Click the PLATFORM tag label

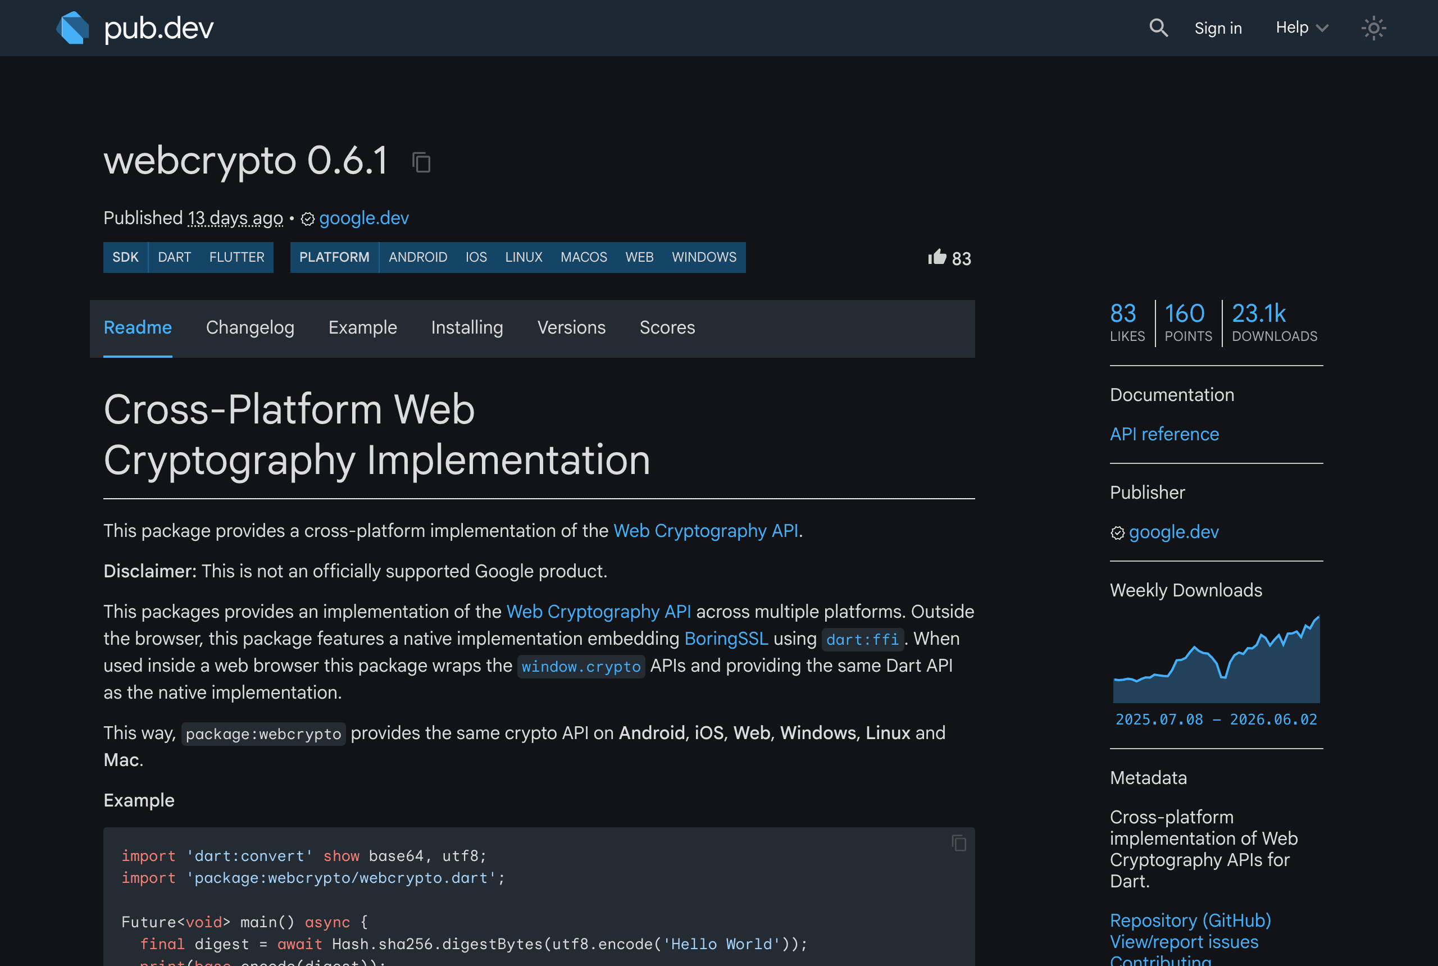pos(335,257)
